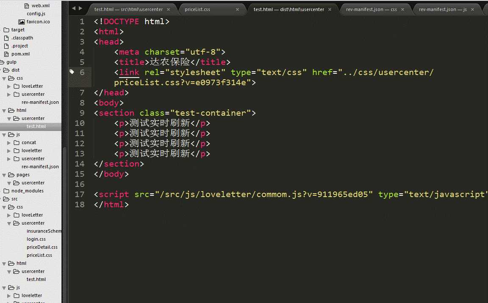This screenshot has width=488, height=303.
Task: Close the rev-manifest.json css tab
Action: 402,10
